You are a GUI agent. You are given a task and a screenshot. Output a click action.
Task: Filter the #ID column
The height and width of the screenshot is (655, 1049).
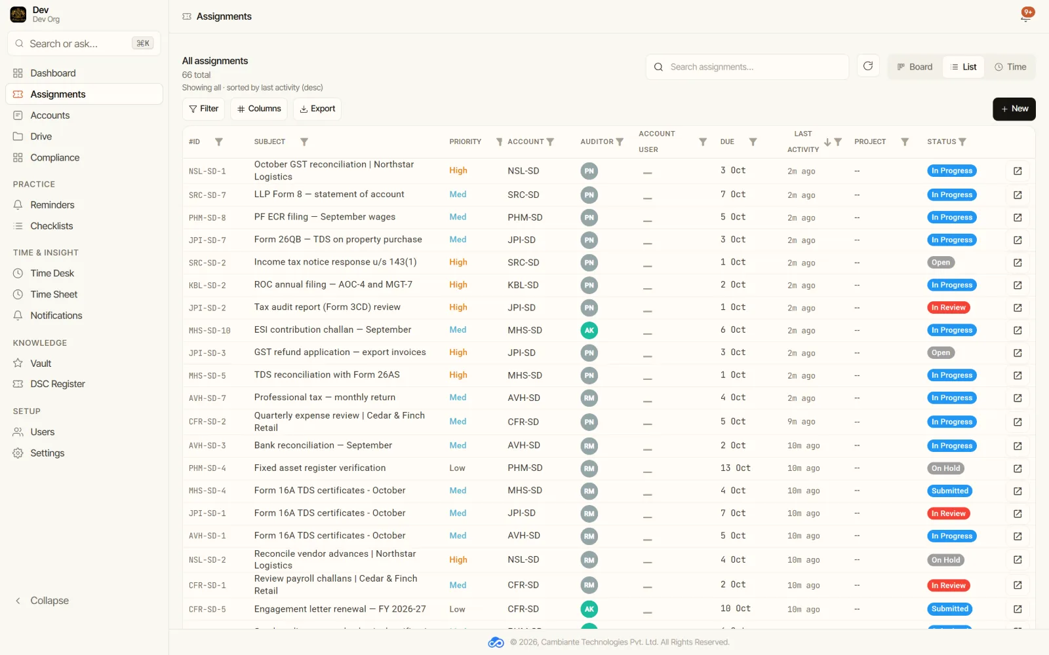(219, 141)
